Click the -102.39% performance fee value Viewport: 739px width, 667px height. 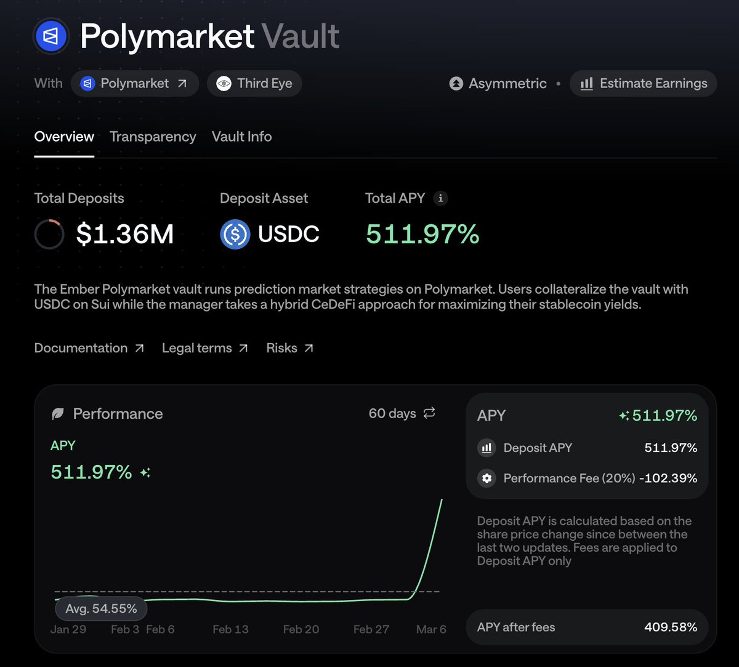click(668, 478)
